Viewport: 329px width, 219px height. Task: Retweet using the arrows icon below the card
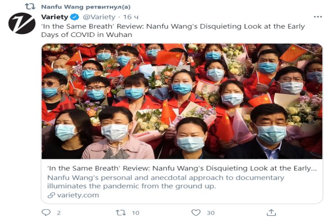[x=121, y=213]
